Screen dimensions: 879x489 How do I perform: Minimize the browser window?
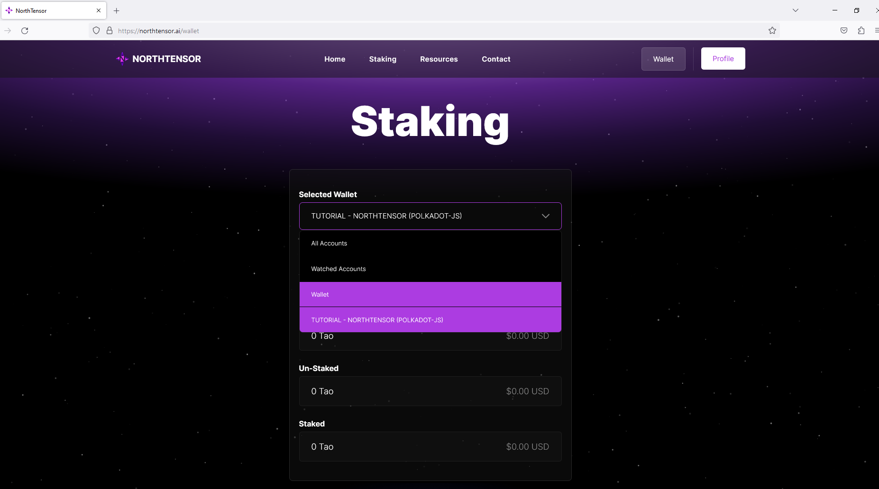pyautogui.click(x=835, y=10)
